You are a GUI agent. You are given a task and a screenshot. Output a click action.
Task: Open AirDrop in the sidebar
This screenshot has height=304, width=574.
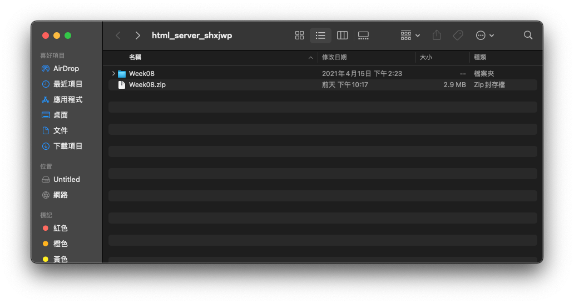pyautogui.click(x=66, y=69)
